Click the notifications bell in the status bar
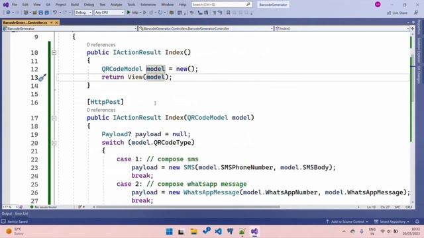 (417, 221)
